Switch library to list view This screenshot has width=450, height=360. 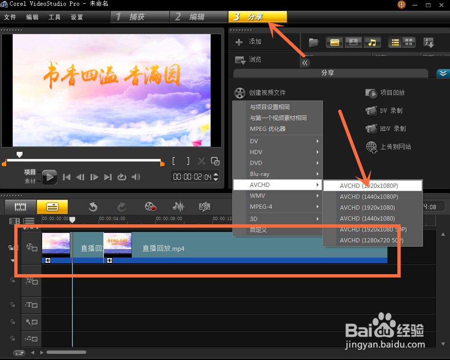point(395,43)
